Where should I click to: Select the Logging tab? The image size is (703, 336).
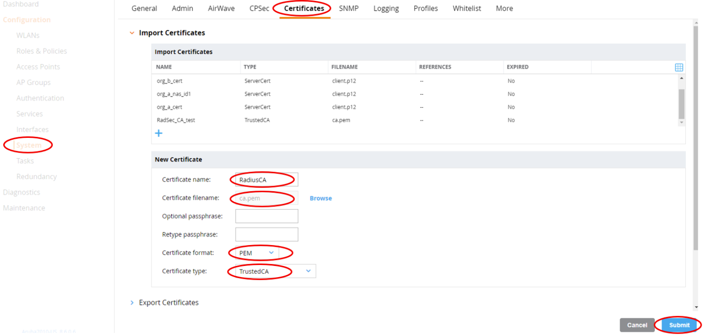click(x=386, y=8)
